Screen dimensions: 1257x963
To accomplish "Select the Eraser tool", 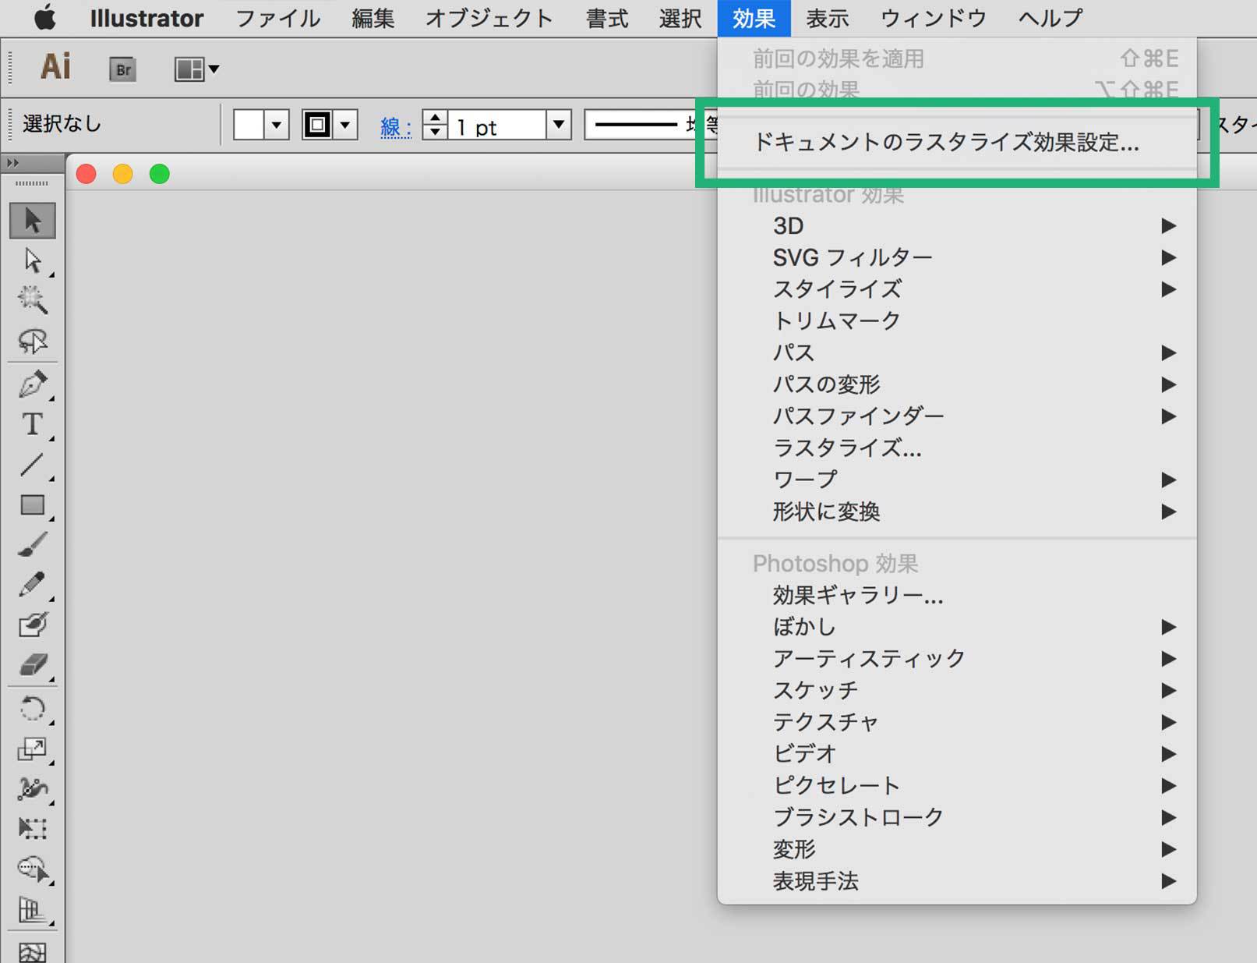I will [32, 665].
